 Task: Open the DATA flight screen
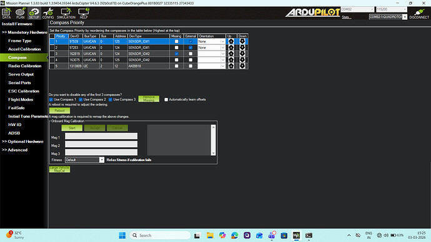click(x=6, y=13)
